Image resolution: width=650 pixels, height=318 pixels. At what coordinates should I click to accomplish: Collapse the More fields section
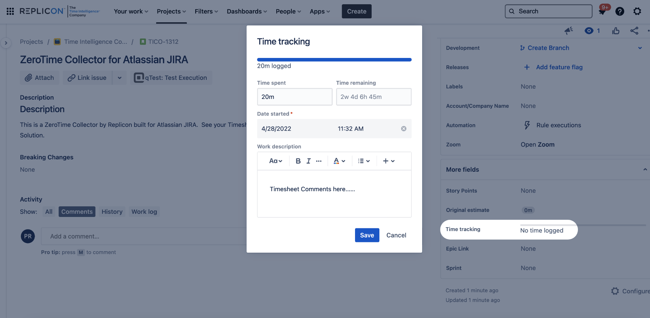click(645, 170)
